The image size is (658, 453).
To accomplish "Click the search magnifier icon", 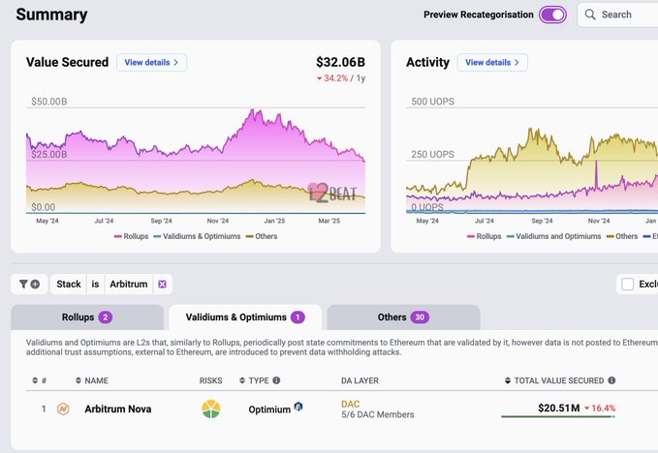I will coord(589,15).
